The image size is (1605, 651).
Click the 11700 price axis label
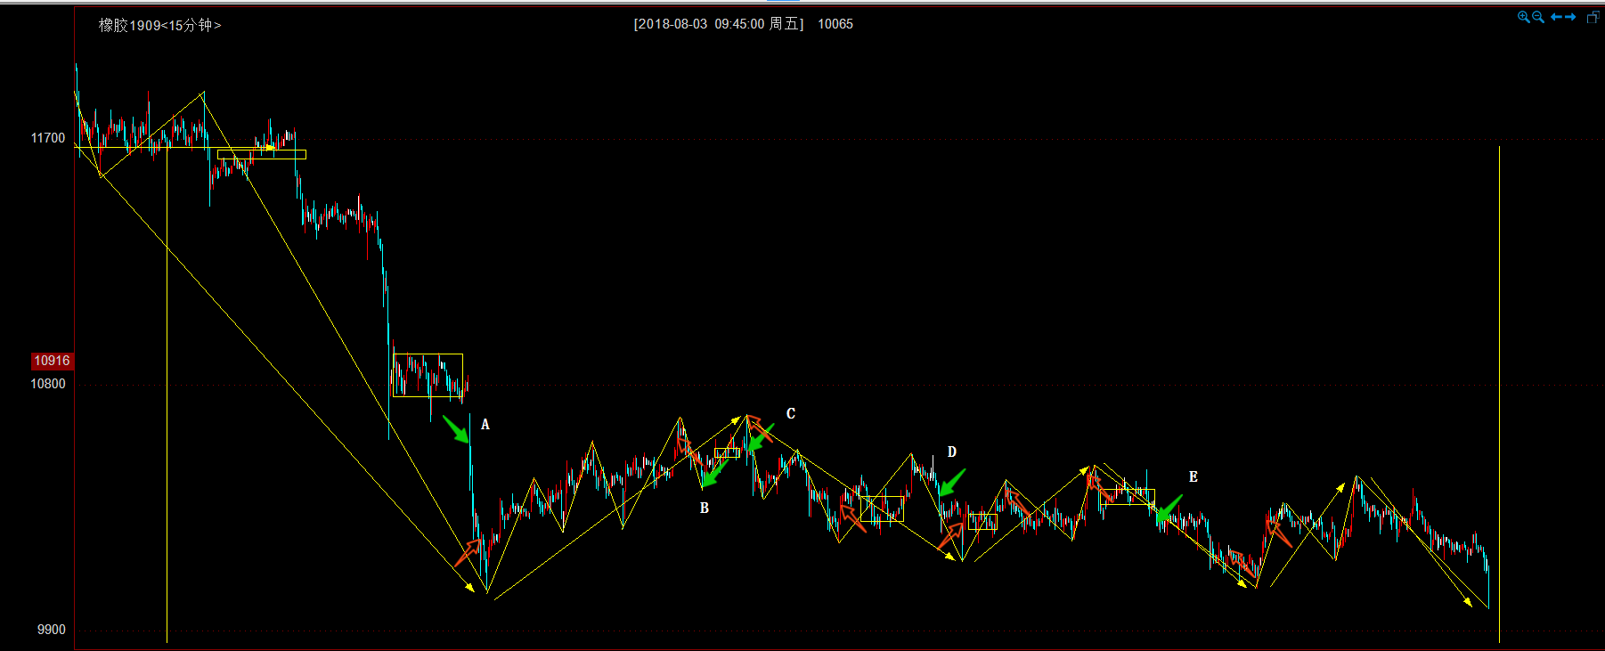pyautogui.click(x=48, y=138)
